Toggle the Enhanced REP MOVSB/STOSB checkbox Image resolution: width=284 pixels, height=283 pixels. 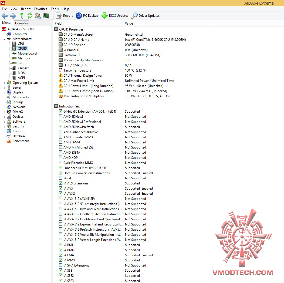pyautogui.click(x=61, y=168)
